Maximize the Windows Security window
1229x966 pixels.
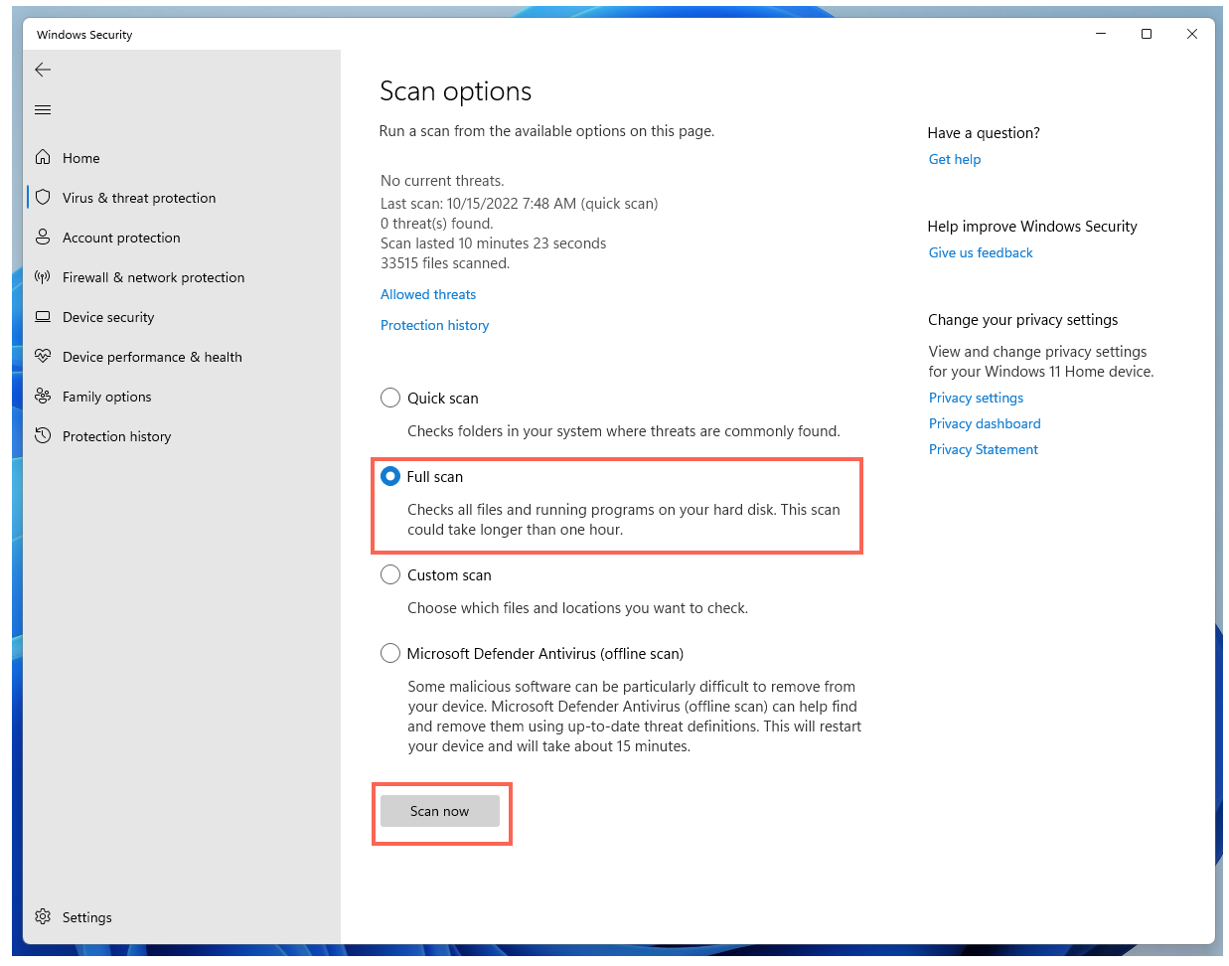(x=1147, y=34)
